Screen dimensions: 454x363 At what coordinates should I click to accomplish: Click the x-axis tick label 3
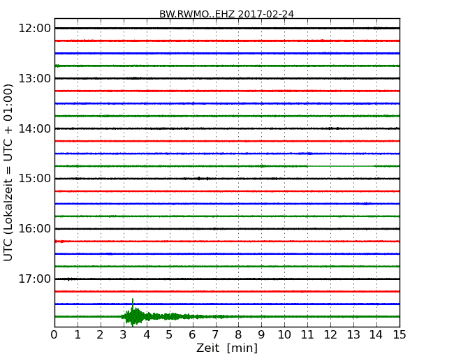click(x=124, y=335)
